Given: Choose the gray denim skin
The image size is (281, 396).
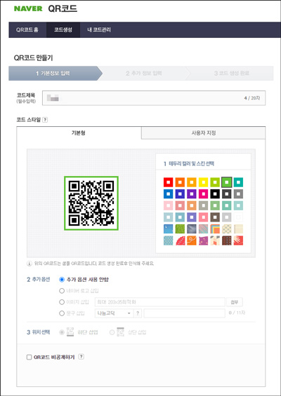Looking at the screenshot, I should point(192,228).
